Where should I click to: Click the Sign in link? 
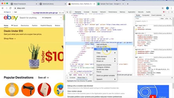tap(8, 12)
